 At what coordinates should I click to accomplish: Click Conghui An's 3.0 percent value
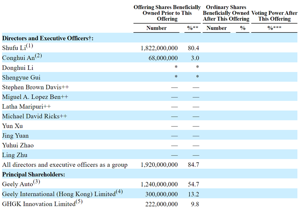click(x=195, y=58)
